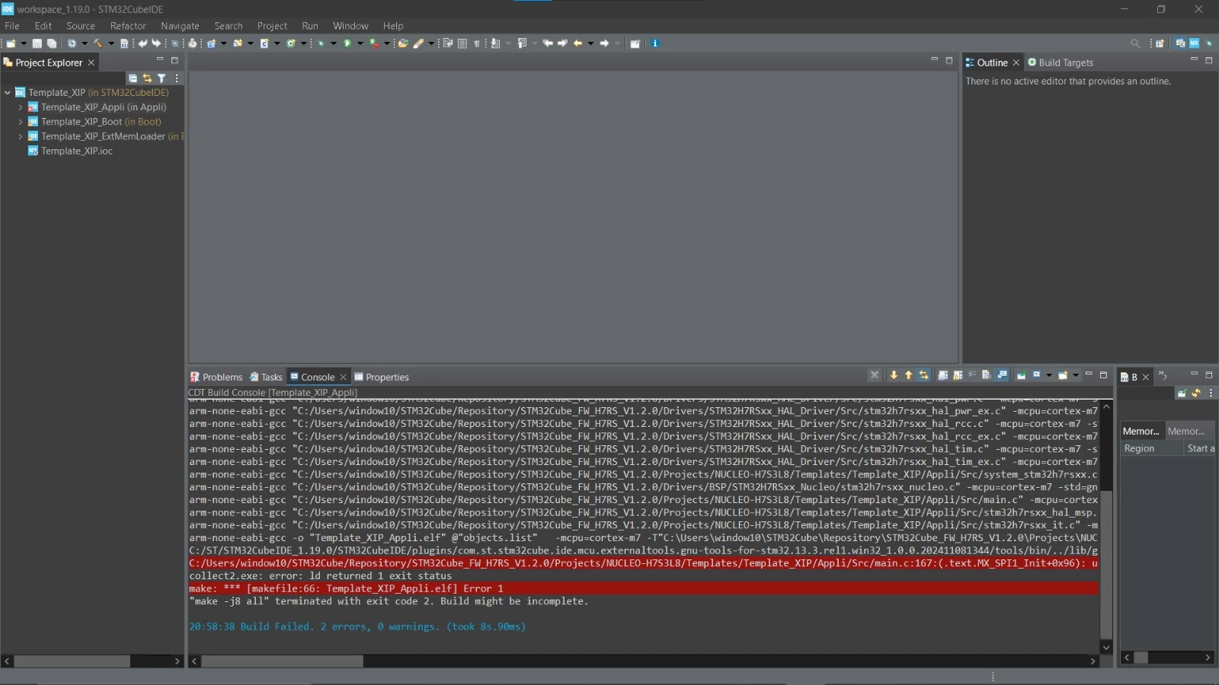Minimize the Outline panel
This screenshot has width=1219, height=685.
pyautogui.click(x=1194, y=59)
